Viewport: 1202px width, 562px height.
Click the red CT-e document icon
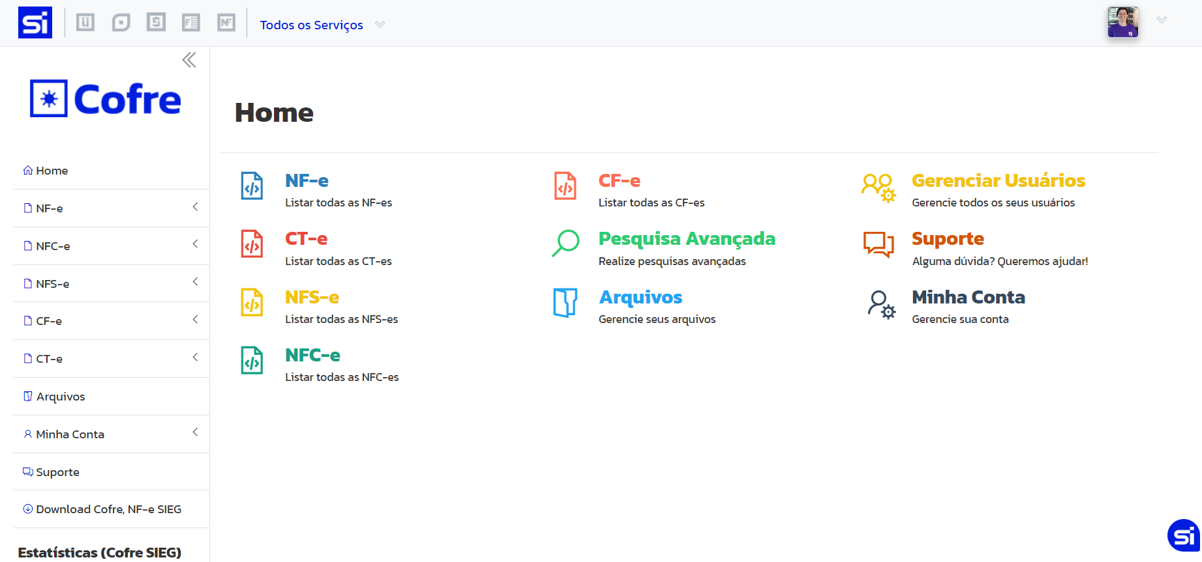(x=252, y=244)
